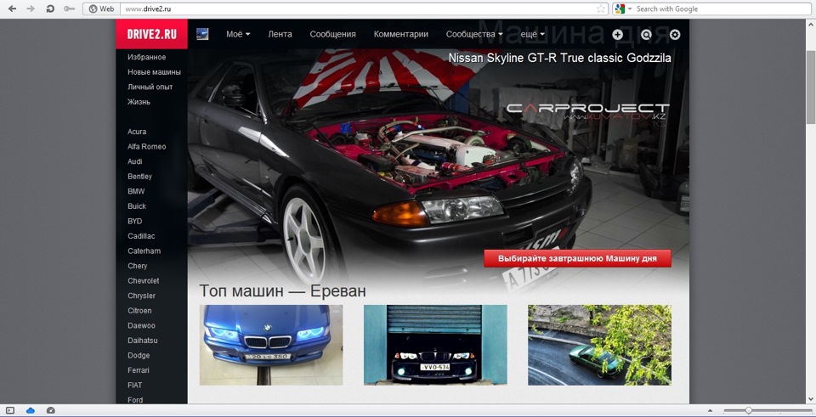Open Жизнь in the sidebar
This screenshot has height=417, width=816.
point(139,102)
